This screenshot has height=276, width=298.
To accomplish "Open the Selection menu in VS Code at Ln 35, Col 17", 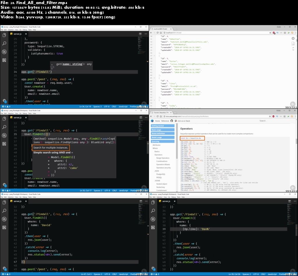I will (11, 113).
